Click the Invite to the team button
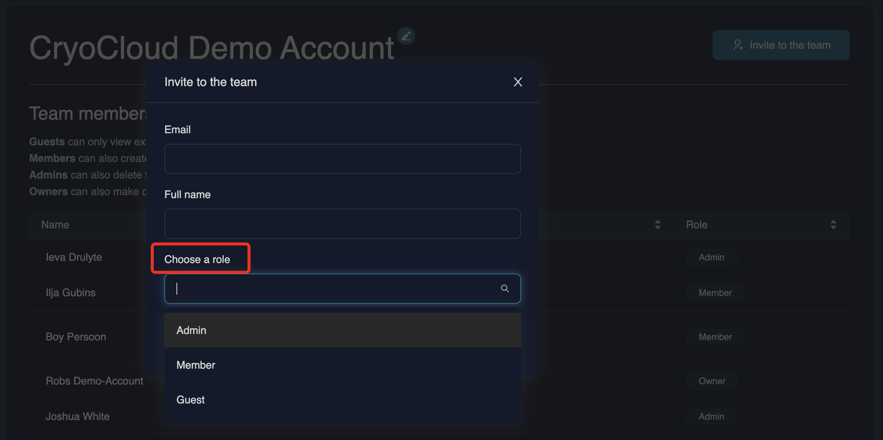This screenshot has width=883, height=440. pyautogui.click(x=781, y=45)
